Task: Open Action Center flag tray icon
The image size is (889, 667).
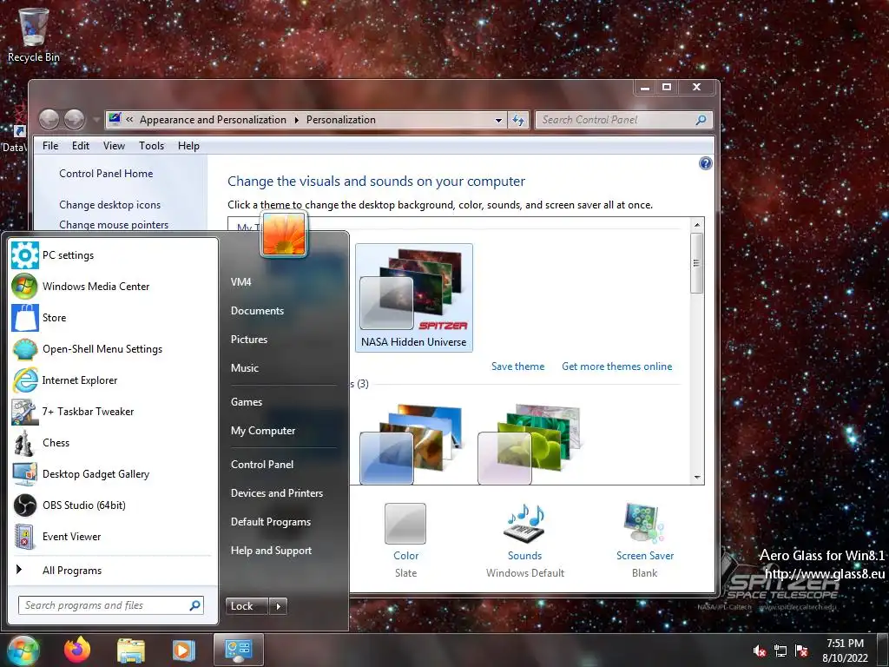Action: tap(801, 651)
